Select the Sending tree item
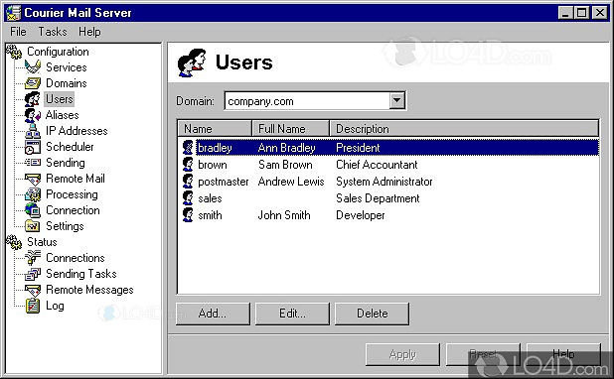The width and height of the screenshot is (614, 379). [66, 163]
